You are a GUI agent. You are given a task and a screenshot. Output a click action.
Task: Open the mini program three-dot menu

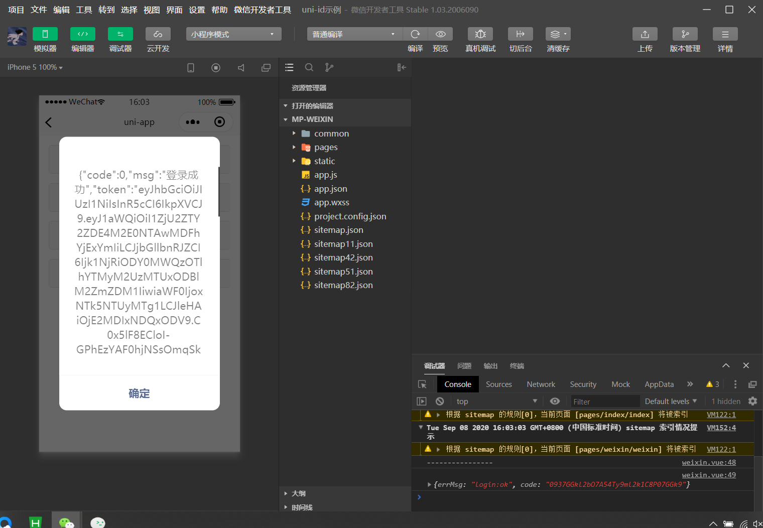(x=193, y=122)
